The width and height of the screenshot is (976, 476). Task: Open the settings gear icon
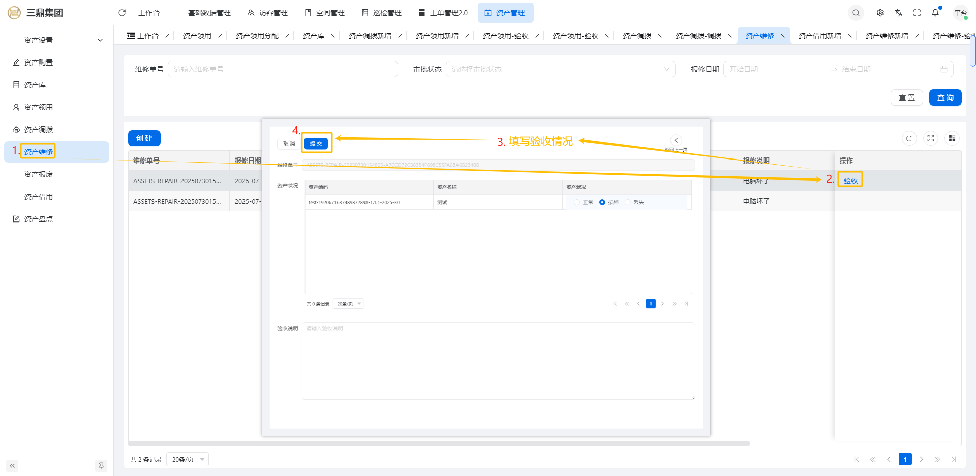[880, 13]
